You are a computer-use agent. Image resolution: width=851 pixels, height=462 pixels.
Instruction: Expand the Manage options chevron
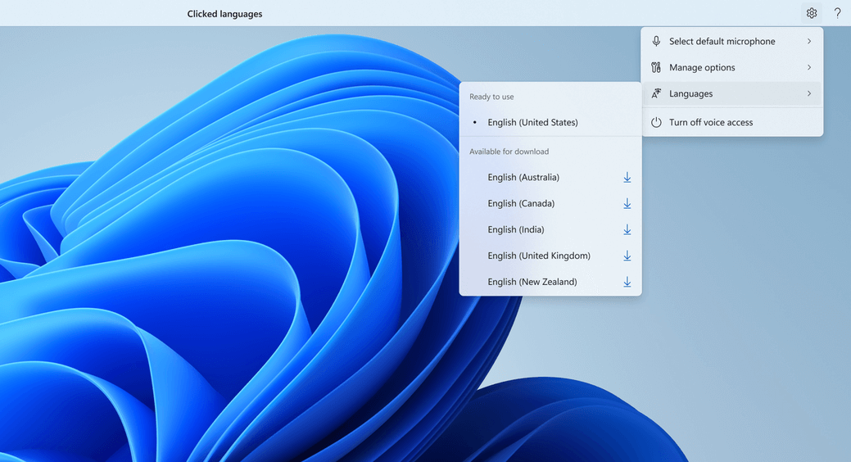pyautogui.click(x=809, y=67)
